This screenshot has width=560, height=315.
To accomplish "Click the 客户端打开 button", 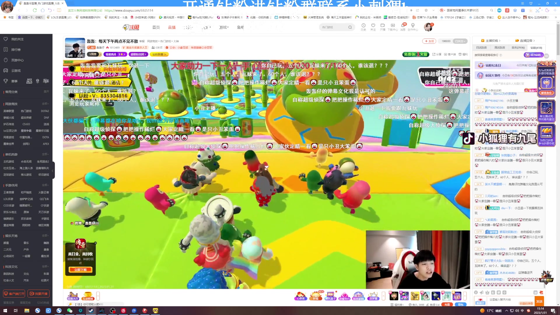I will [14, 294].
